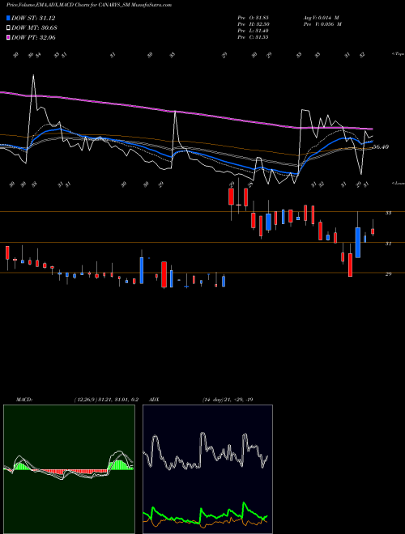Click the Pre L: 31.40 value
This screenshot has width=405, height=534.
coord(253,31)
